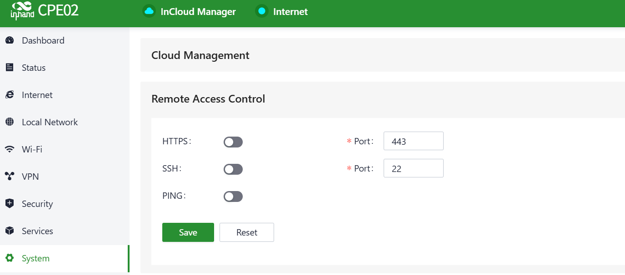Open the System menu item
The width and height of the screenshot is (625, 275).
click(x=35, y=258)
